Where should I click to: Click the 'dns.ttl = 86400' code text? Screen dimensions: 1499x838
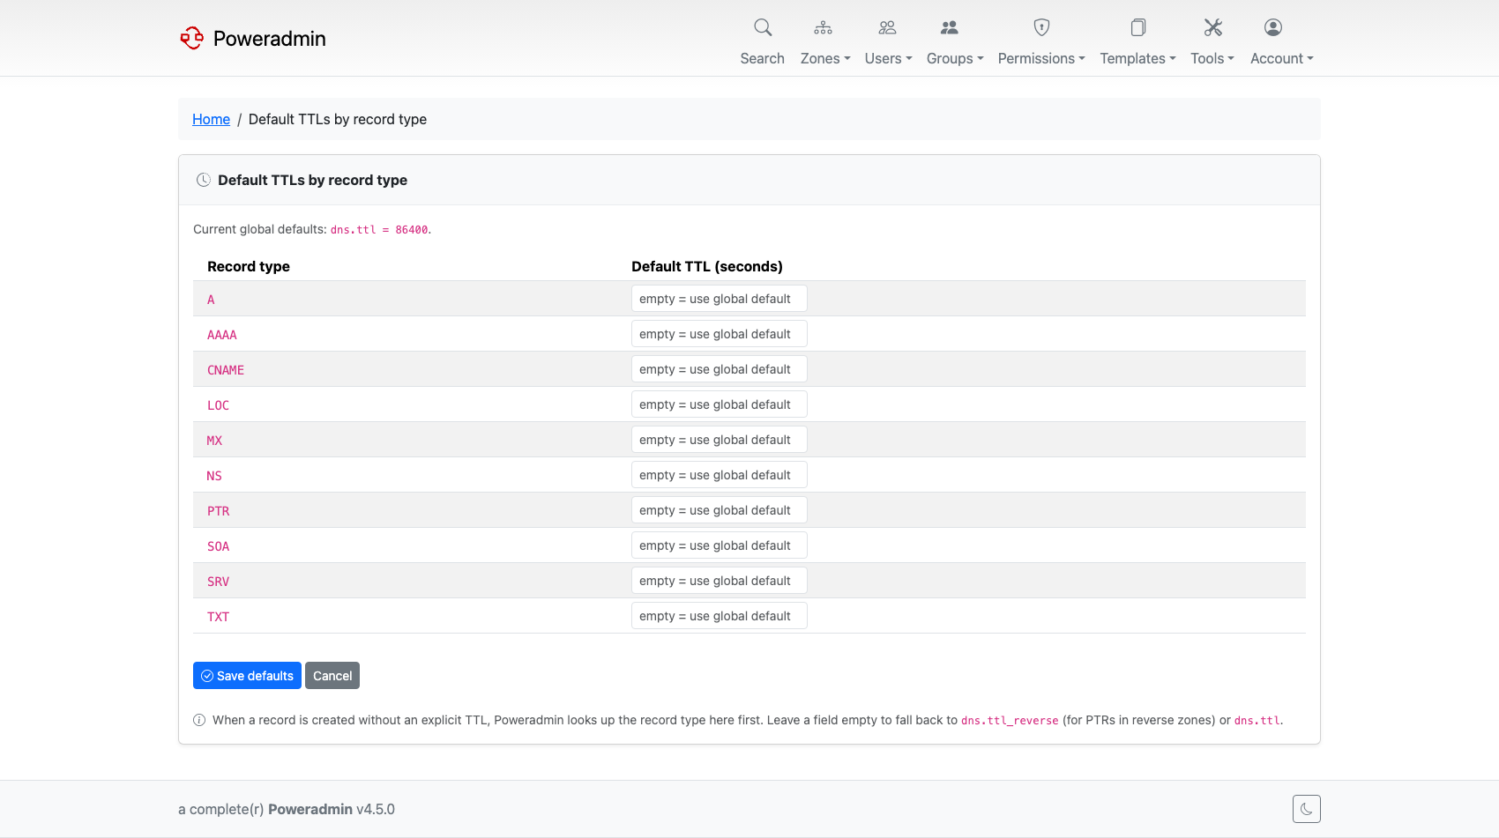coord(379,230)
